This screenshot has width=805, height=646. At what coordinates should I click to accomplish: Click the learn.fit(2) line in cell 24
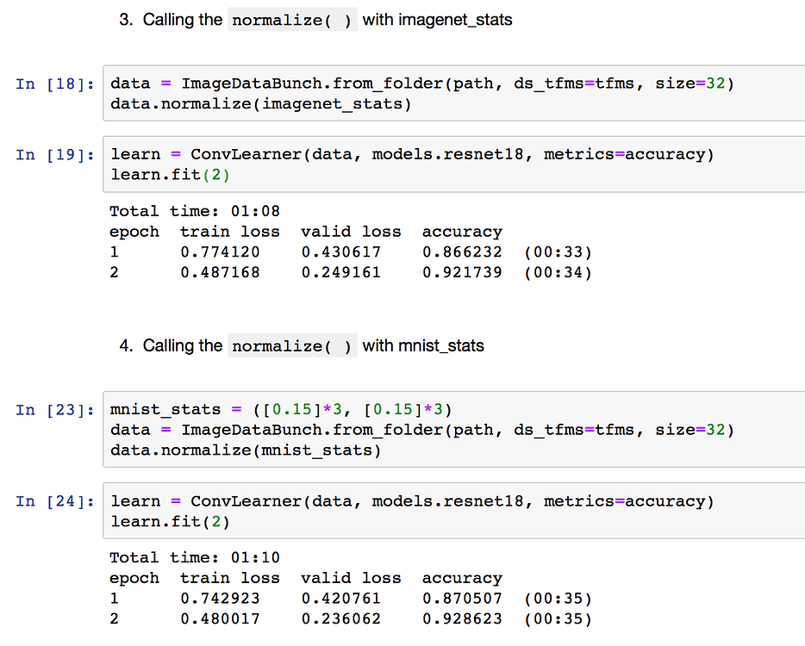click(171, 522)
